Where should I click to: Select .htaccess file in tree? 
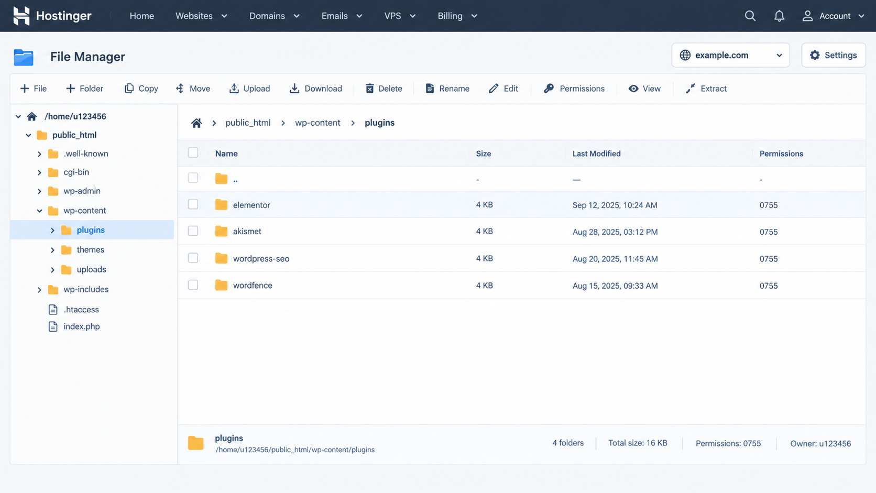pos(81,310)
